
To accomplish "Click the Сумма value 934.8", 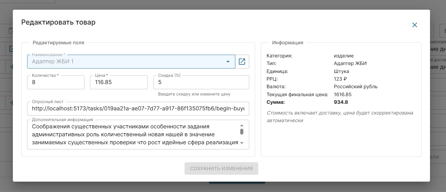I will [341, 102].
